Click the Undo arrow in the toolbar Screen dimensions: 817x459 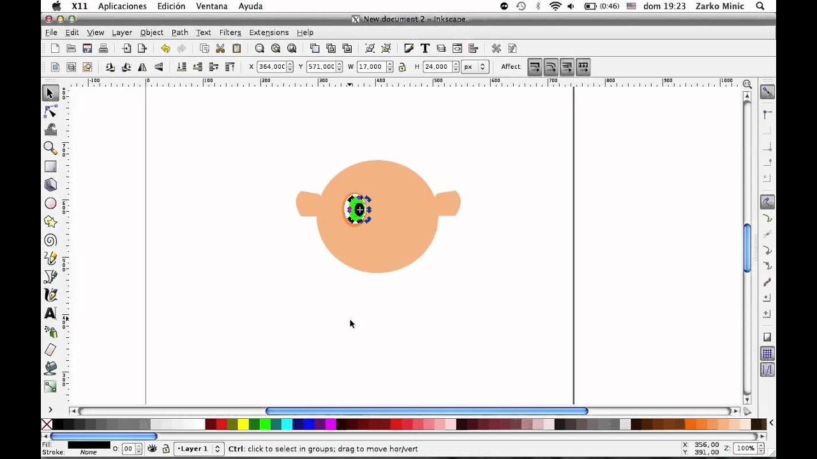tap(165, 48)
